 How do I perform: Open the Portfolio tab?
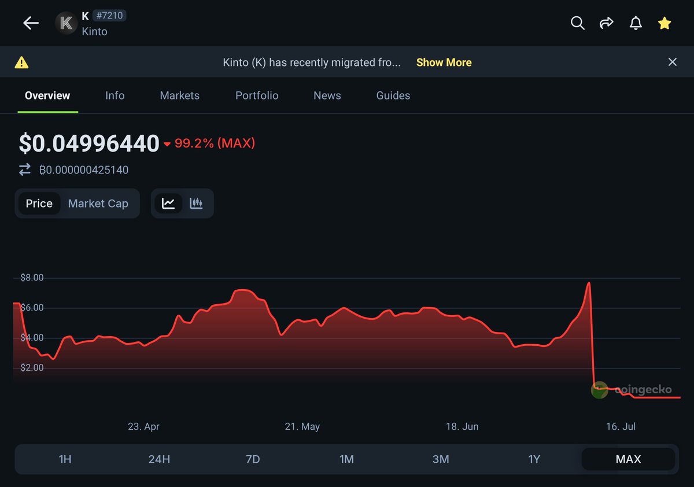click(x=257, y=95)
